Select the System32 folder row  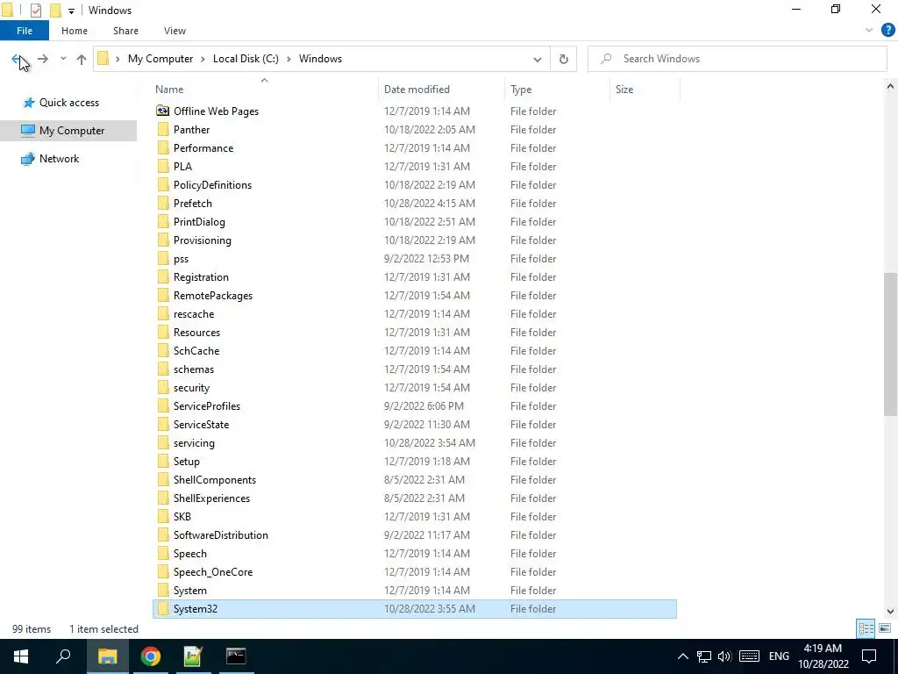tap(415, 609)
